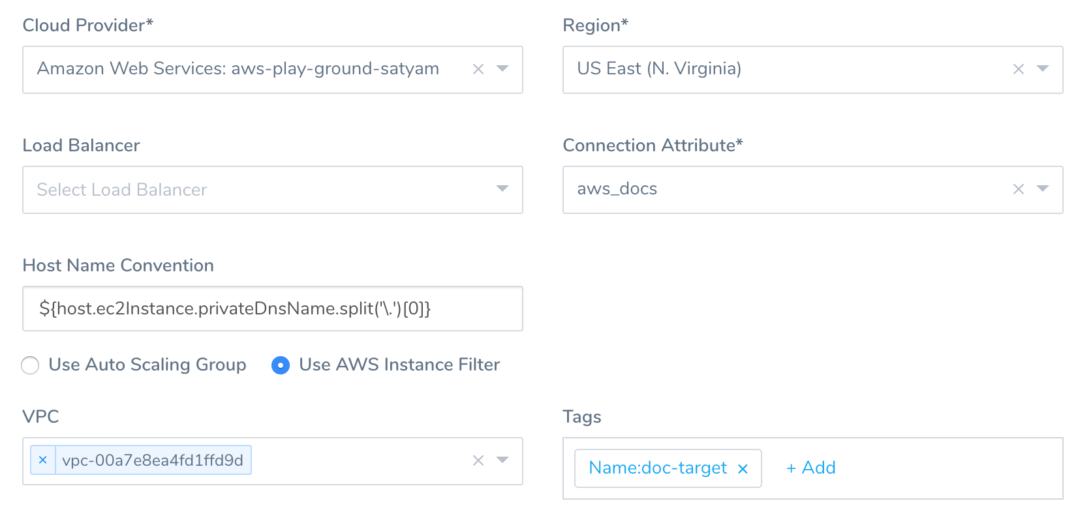Click the US East (N. Virginia) value
The width and height of the screenshot is (1078, 531).
659,68
